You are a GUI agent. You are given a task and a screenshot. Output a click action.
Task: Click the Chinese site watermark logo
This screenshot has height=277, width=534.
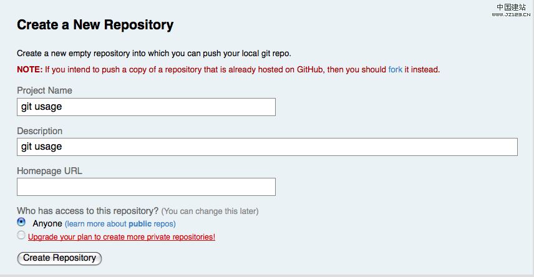click(x=512, y=7)
